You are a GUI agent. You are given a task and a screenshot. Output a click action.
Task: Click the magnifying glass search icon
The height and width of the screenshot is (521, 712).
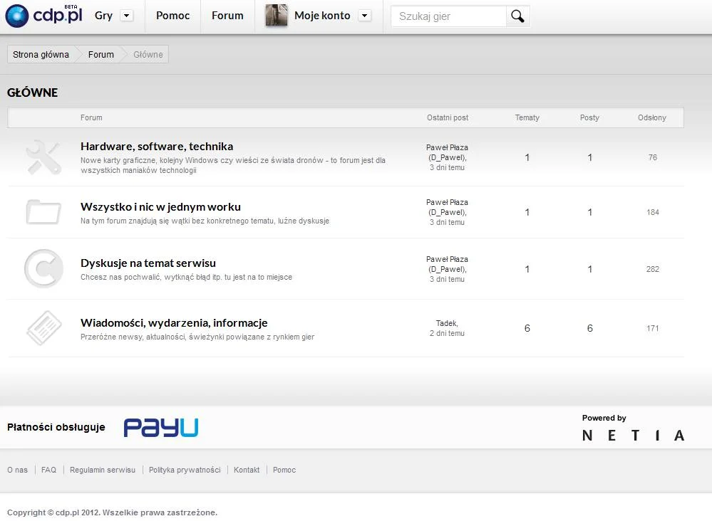(517, 16)
